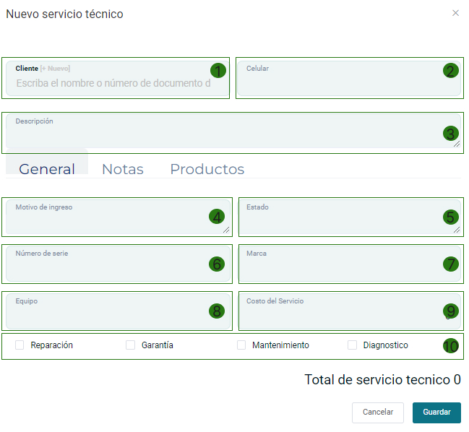Close the Nuevo servicio técnico dialog
The image size is (469, 432).
[x=455, y=13]
